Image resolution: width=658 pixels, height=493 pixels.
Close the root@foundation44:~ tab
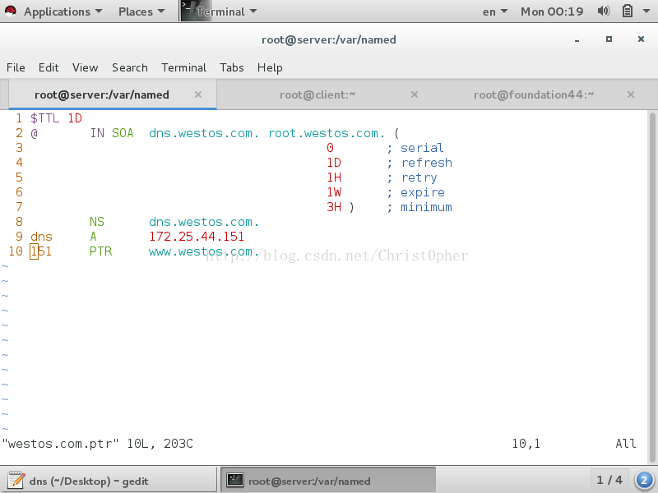pos(631,94)
